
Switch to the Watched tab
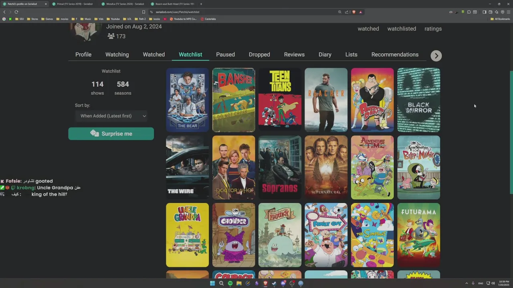point(154,54)
